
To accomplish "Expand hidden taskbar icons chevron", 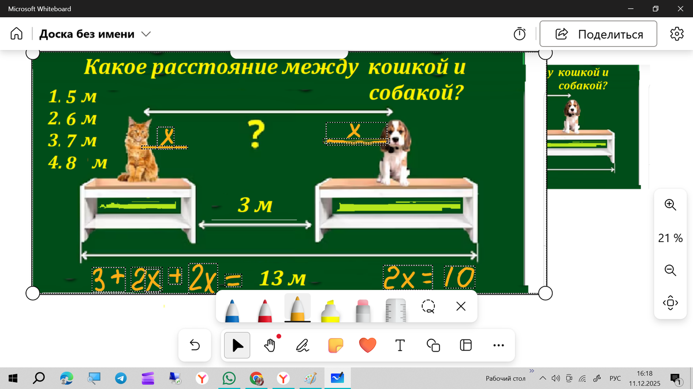I will (542, 378).
